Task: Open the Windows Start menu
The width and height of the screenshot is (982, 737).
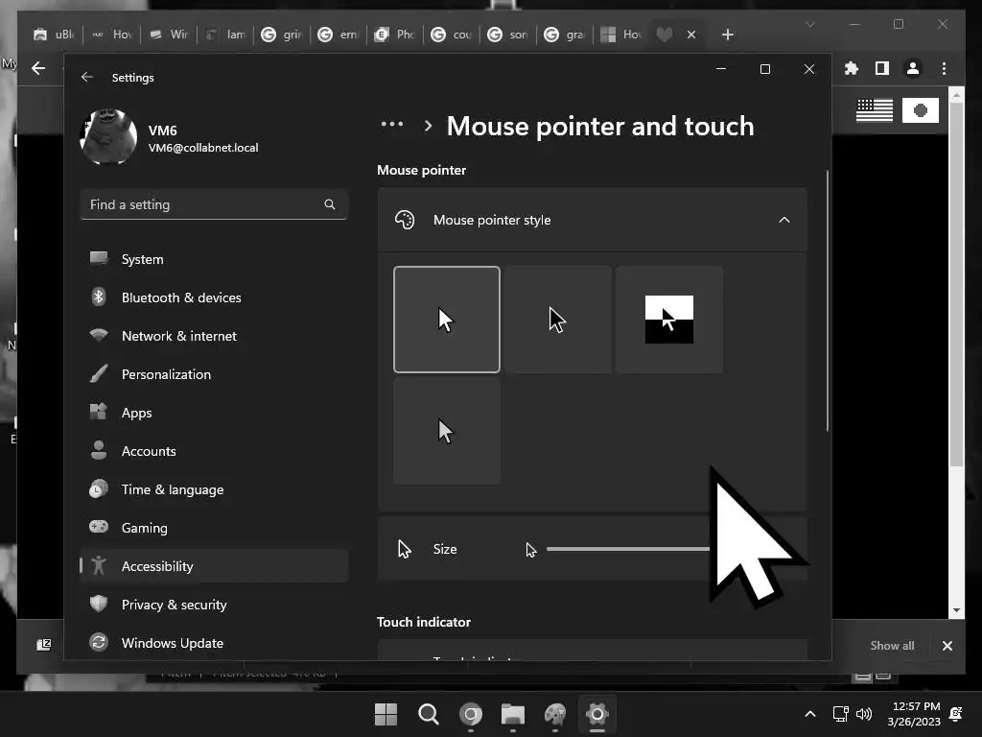Action: coord(386,714)
